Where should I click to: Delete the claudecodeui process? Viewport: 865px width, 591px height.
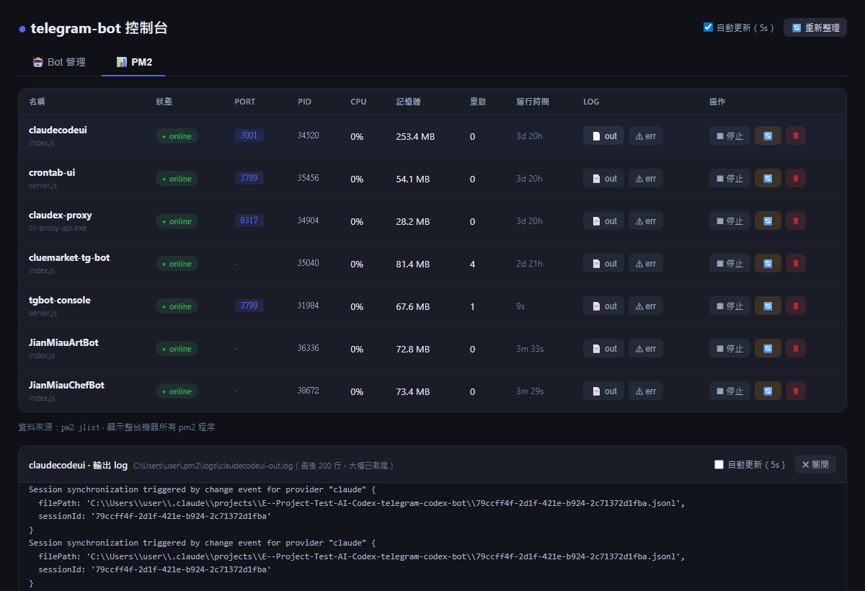pyautogui.click(x=796, y=135)
